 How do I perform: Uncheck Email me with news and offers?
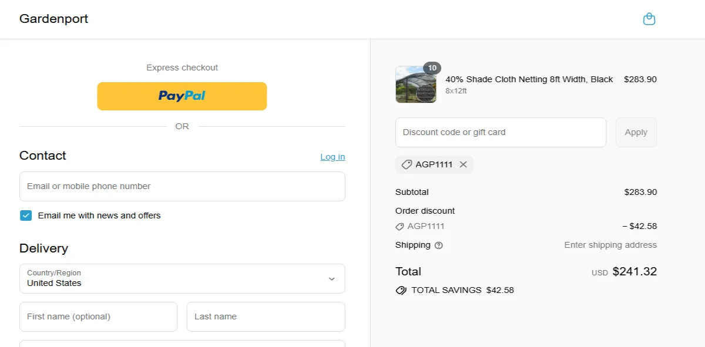point(26,215)
